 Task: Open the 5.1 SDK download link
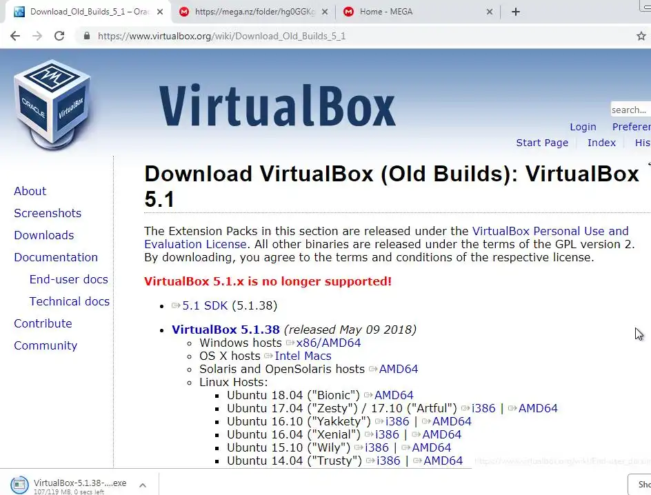pos(205,306)
